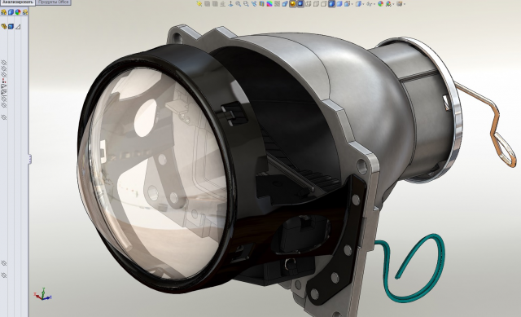Click the triangle icon in the tree header
Viewport: 521px width, 317px height.
(18, 27)
